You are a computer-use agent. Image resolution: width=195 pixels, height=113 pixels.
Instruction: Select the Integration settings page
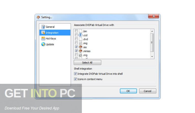pos(55,33)
